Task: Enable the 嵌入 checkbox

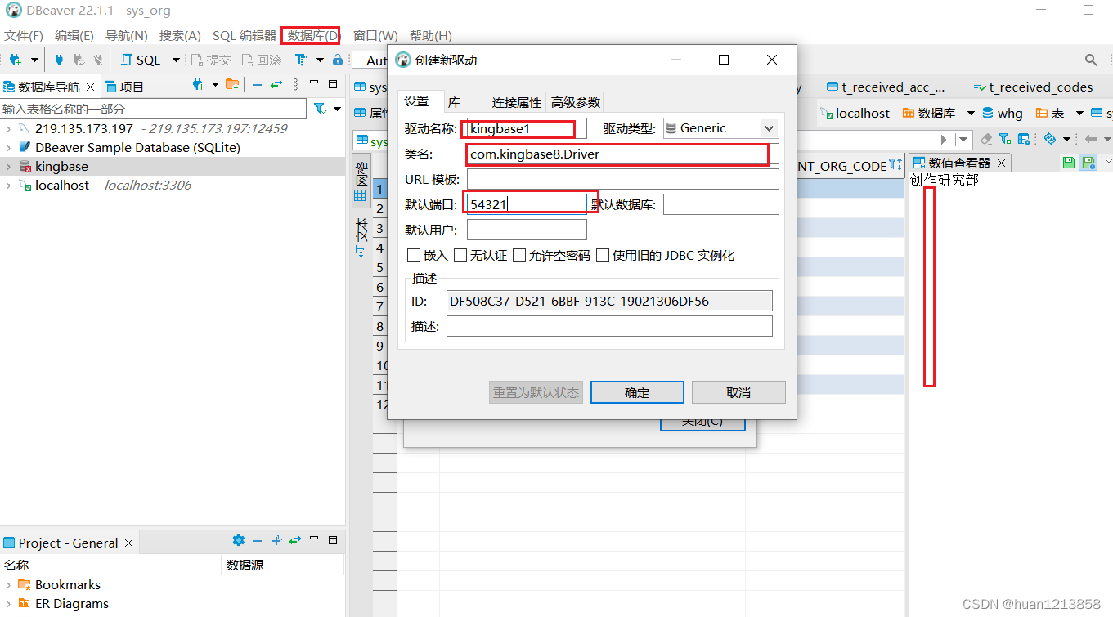Action: click(x=414, y=255)
